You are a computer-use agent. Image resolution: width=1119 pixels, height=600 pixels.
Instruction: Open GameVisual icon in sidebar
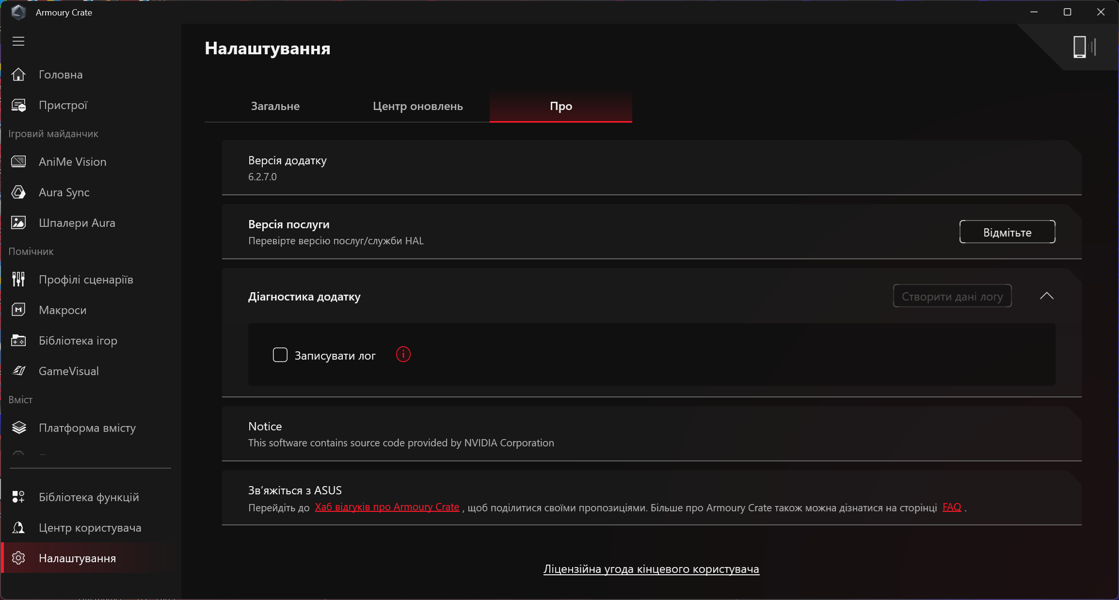pyautogui.click(x=18, y=371)
